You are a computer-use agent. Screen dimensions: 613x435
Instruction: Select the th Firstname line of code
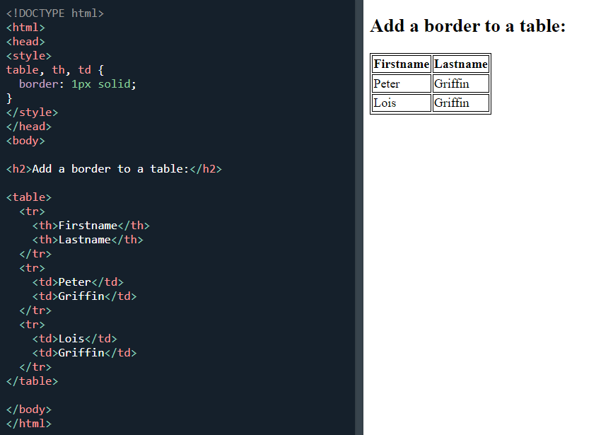pos(93,225)
